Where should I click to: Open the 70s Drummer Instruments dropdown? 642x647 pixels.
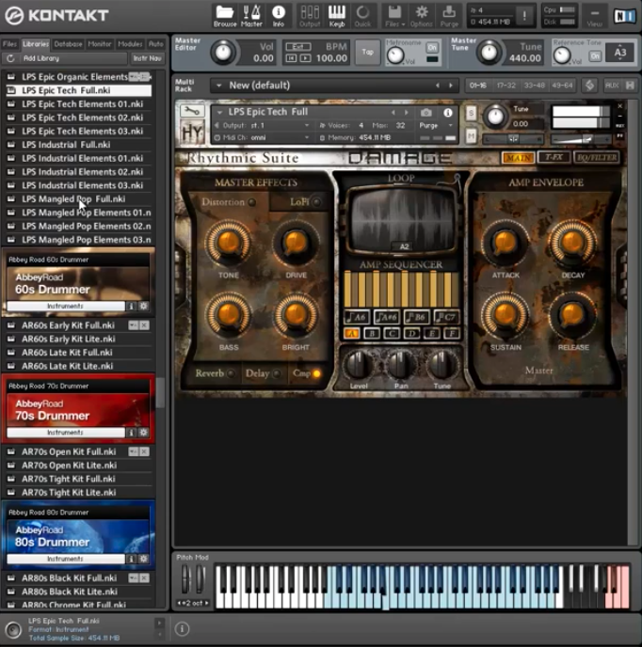(x=65, y=432)
